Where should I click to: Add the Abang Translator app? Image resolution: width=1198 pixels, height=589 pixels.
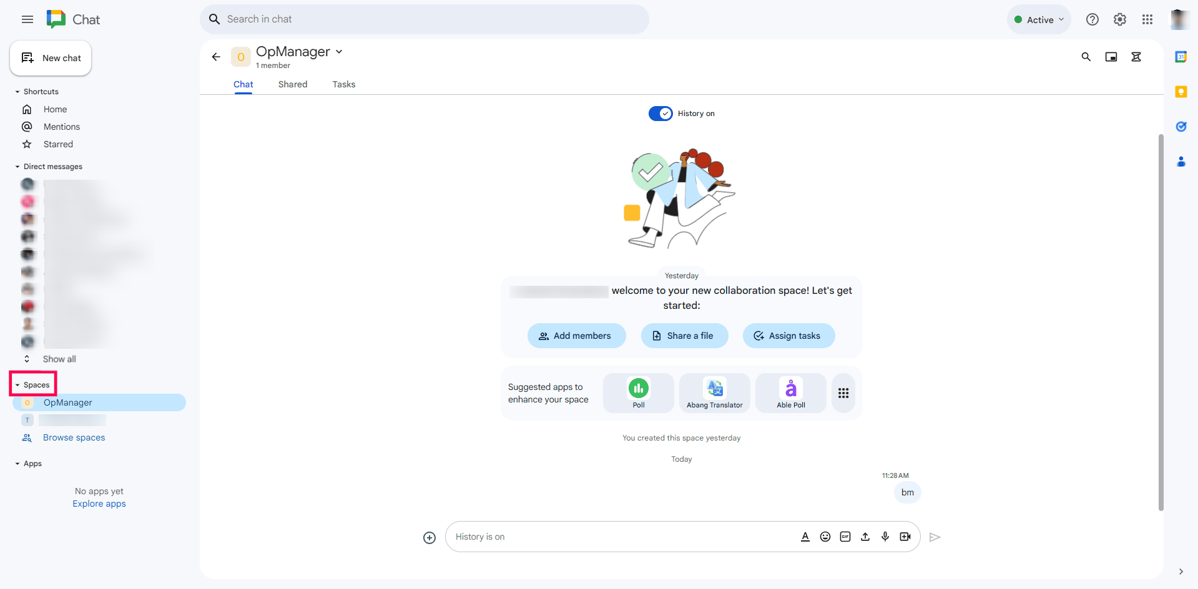(x=715, y=393)
